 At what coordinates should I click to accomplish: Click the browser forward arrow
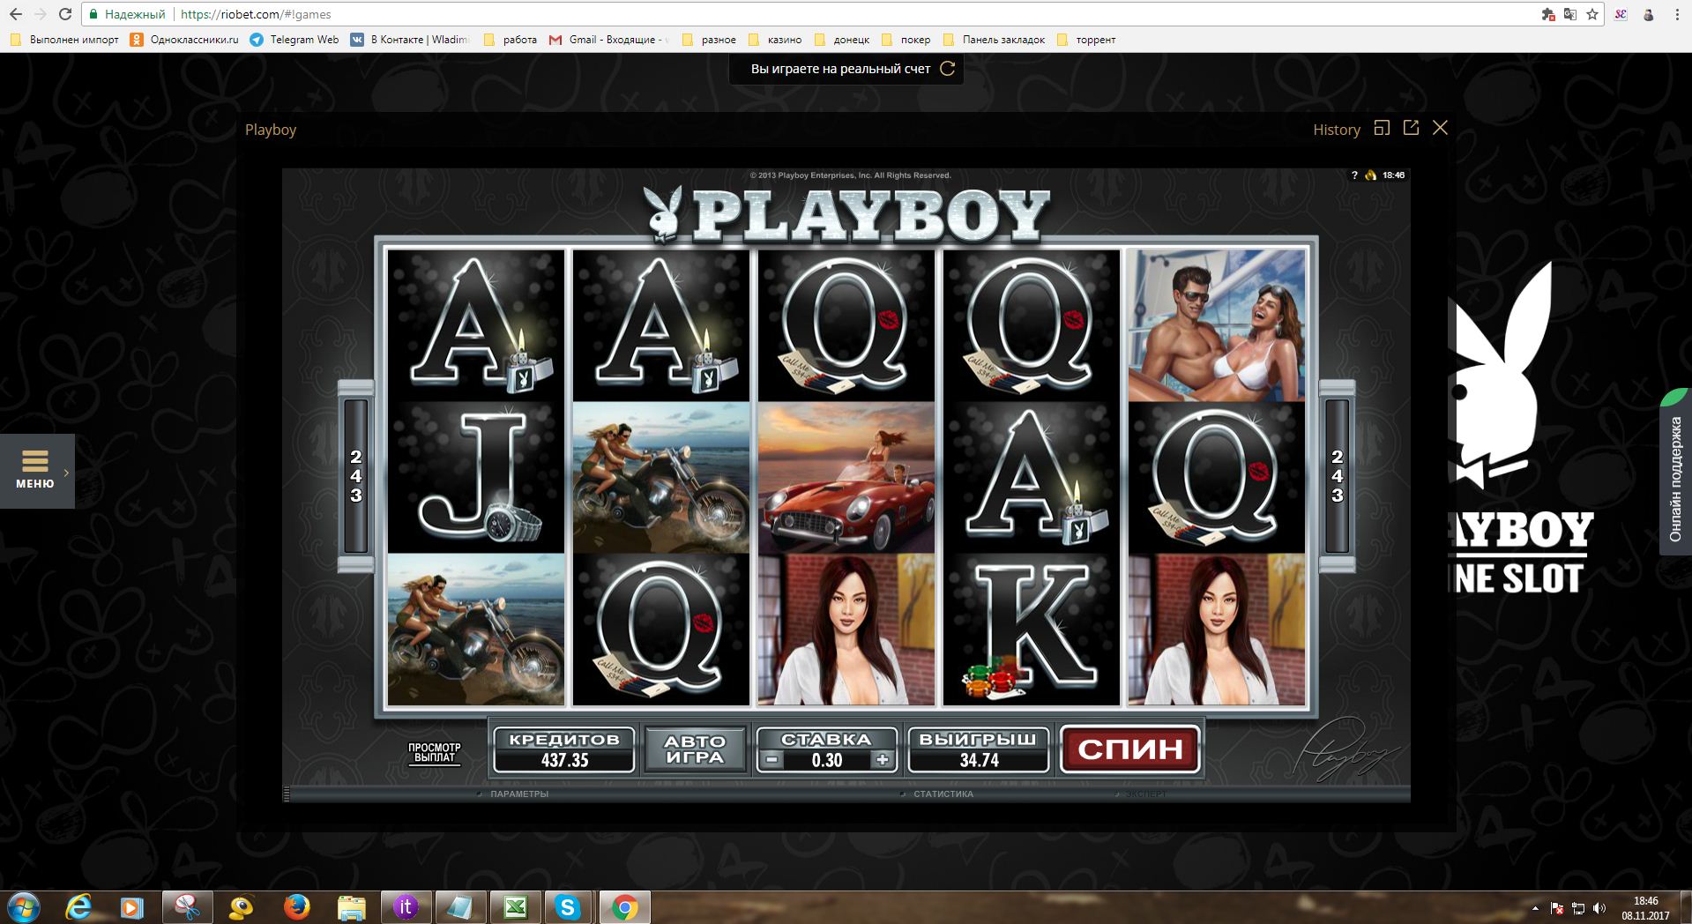click(41, 14)
